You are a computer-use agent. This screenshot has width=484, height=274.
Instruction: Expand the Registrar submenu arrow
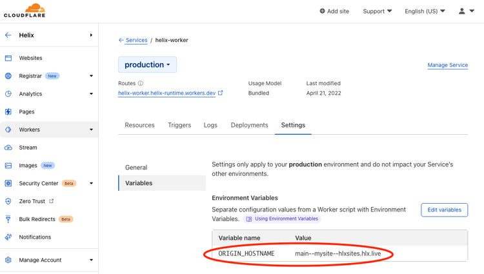[x=92, y=76]
